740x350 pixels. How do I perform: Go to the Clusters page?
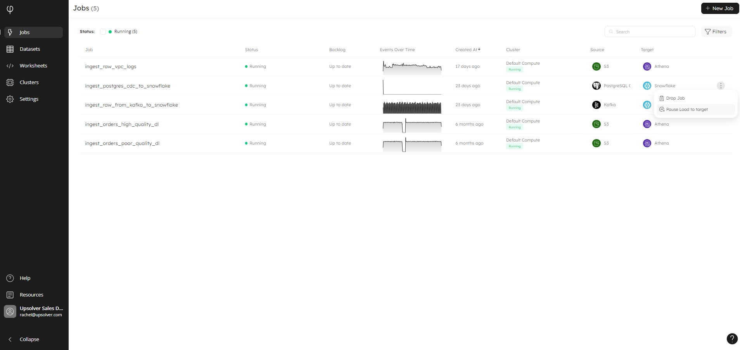tap(29, 83)
